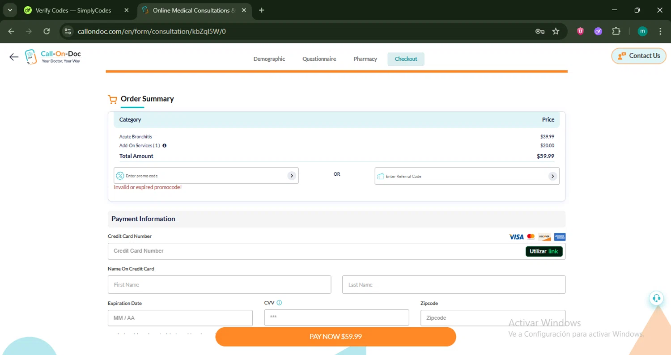The height and width of the screenshot is (355, 671).
Task: Click the Order Summary cart icon
Action: tap(113, 99)
